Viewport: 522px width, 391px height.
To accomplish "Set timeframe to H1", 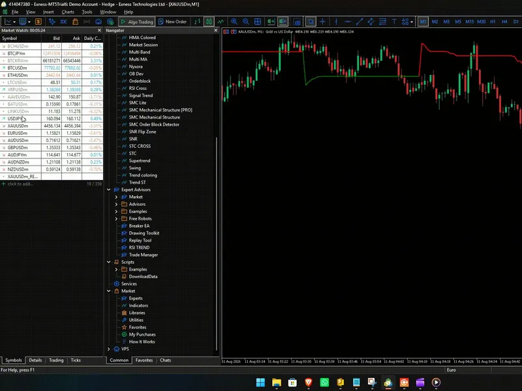I will click(493, 22).
